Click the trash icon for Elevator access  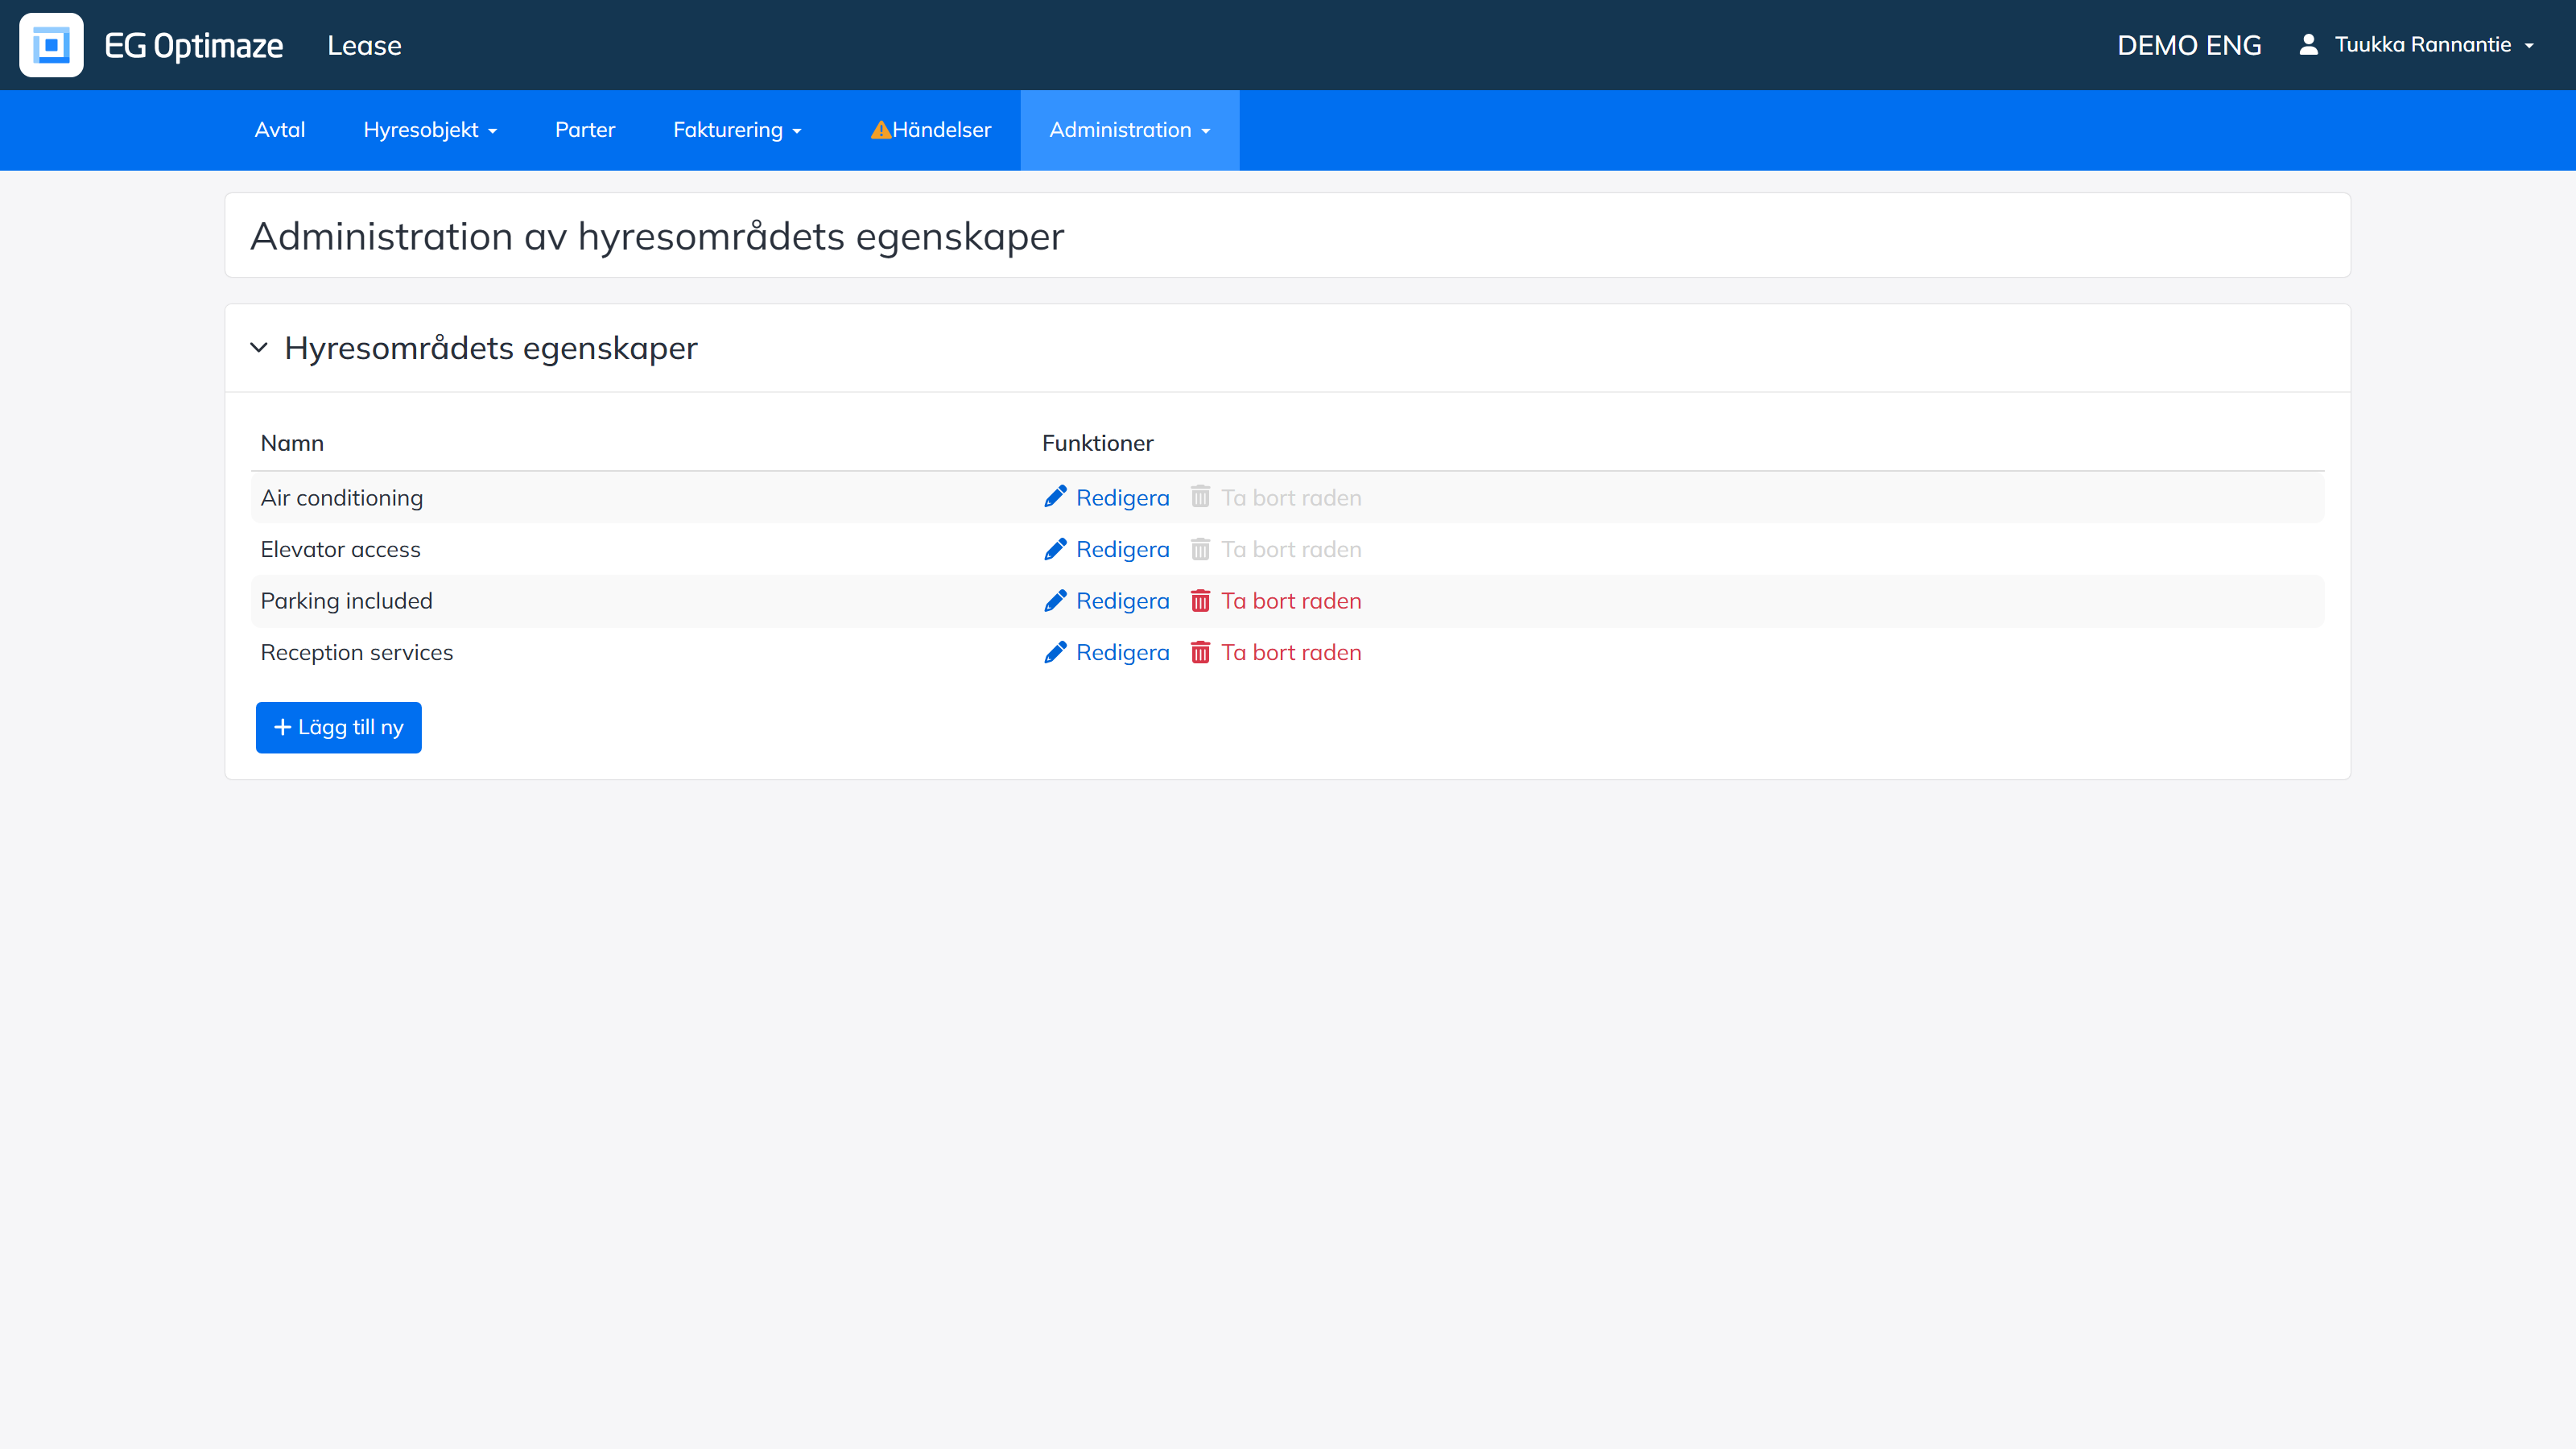pyautogui.click(x=1200, y=549)
